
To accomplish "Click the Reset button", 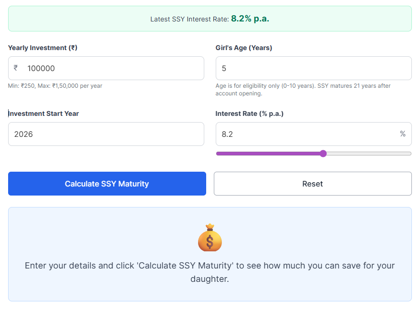I will (x=313, y=184).
